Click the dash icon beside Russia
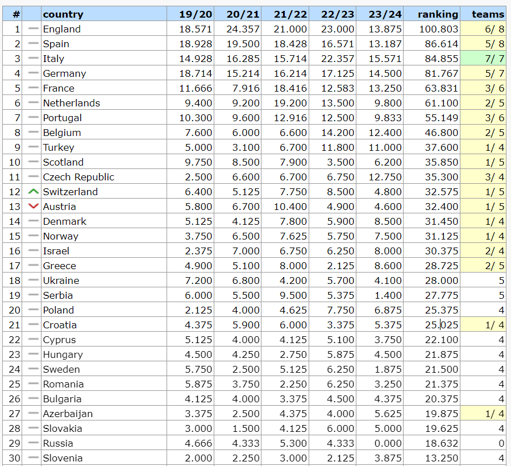The height and width of the screenshot is (466, 511). (33, 443)
